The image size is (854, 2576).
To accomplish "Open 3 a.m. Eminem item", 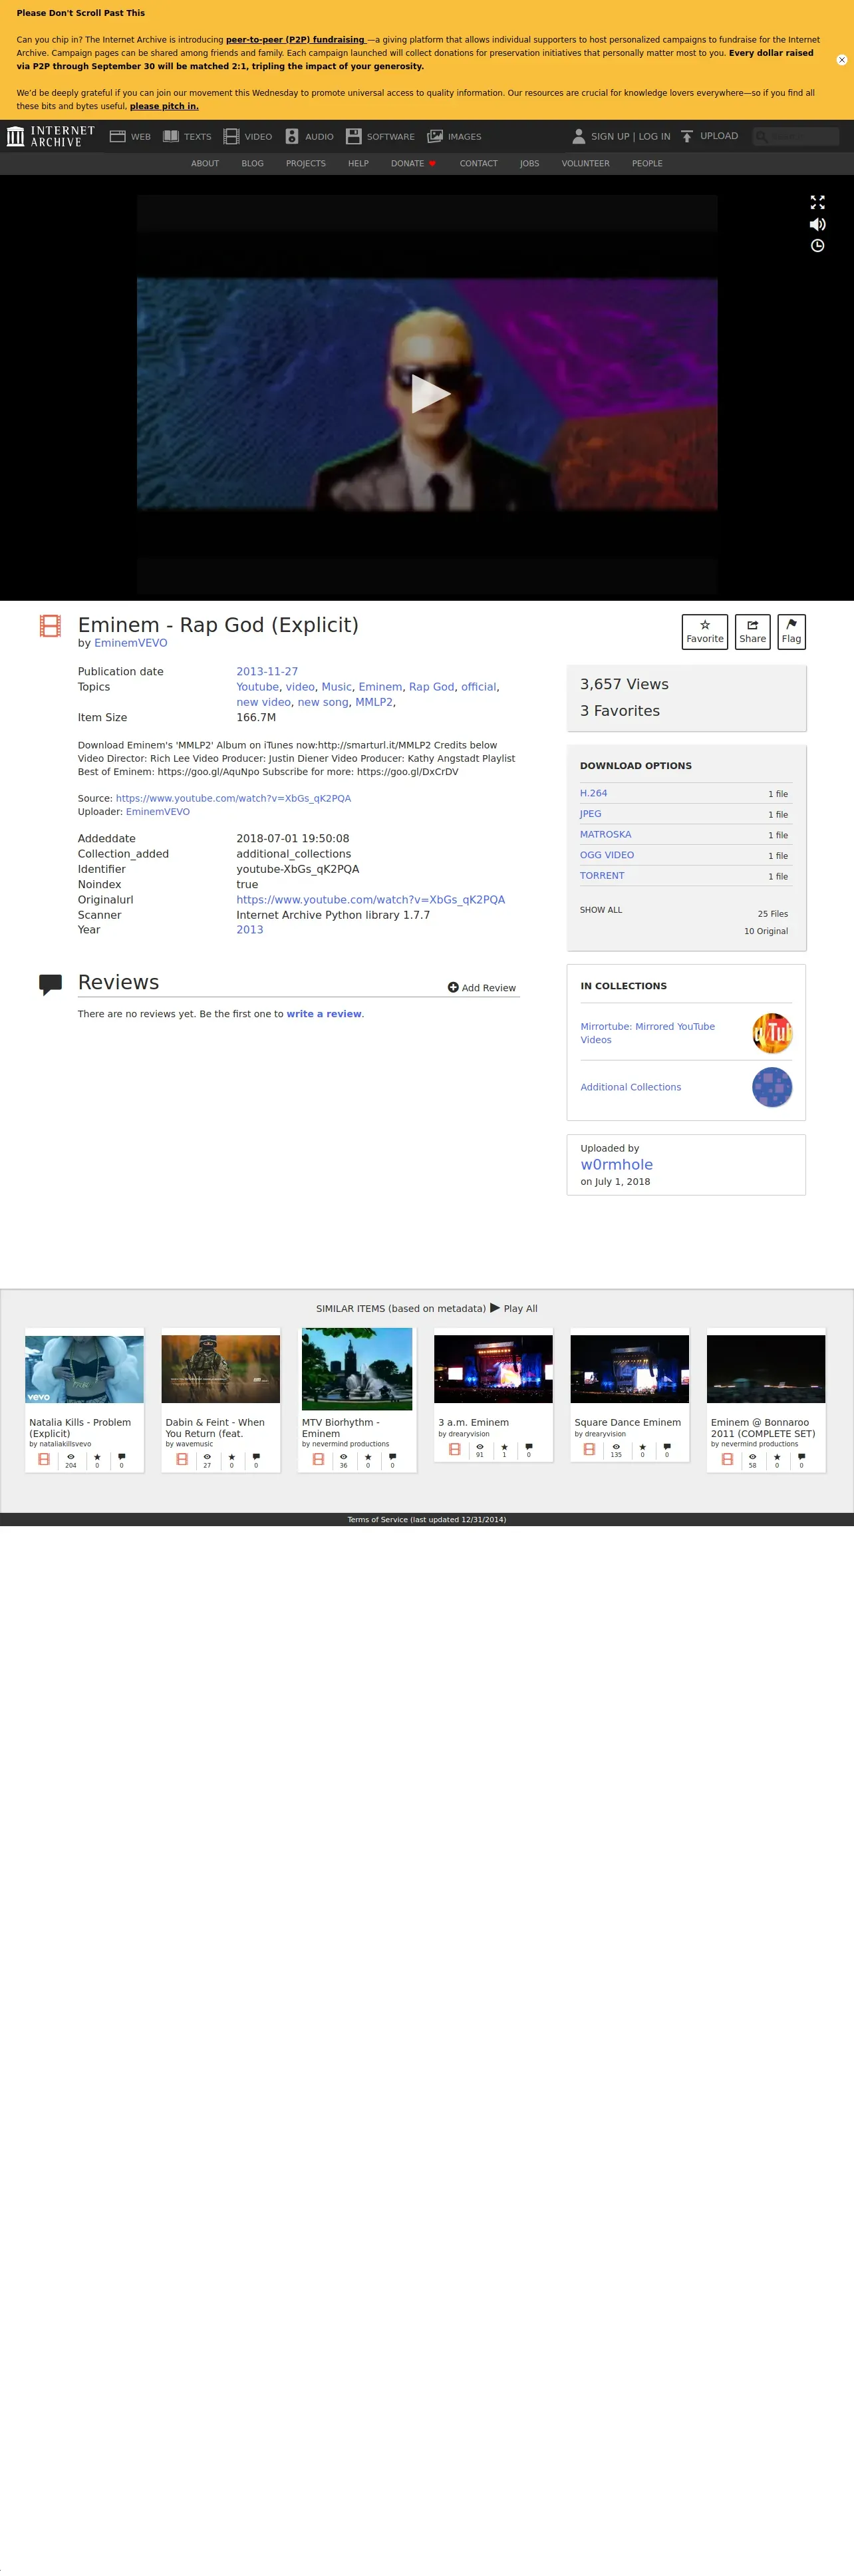I will coord(493,1395).
